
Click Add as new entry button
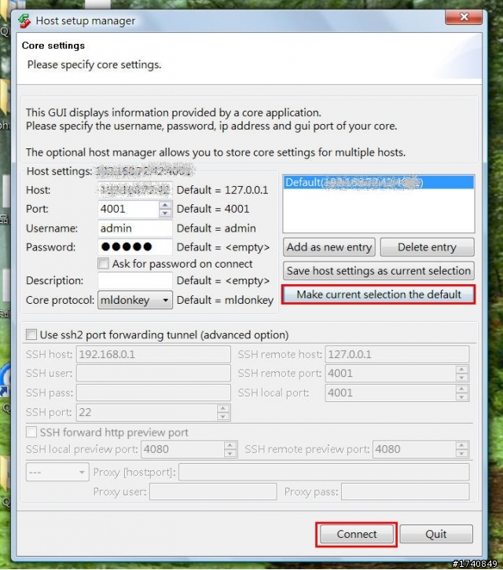click(329, 247)
